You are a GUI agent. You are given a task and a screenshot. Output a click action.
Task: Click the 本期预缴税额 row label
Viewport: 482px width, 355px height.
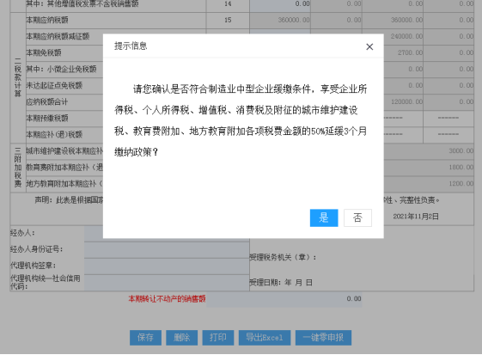tap(47, 118)
